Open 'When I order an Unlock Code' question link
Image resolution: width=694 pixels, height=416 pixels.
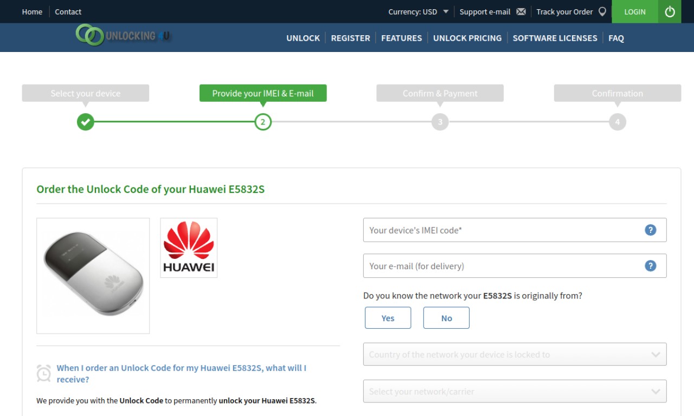[x=182, y=374]
